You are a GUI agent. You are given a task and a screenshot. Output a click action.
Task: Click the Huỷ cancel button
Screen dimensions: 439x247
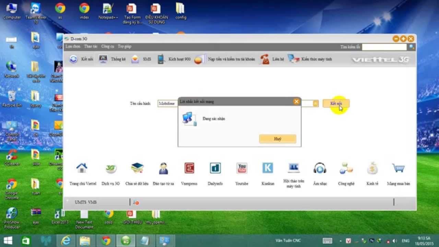coord(278,139)
